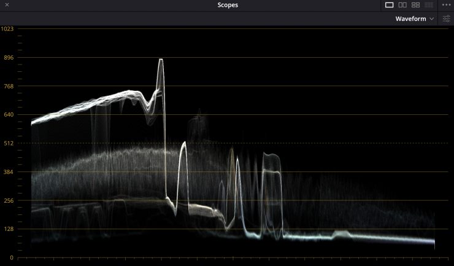Click the 896 scale label

(x=8, y=58)
